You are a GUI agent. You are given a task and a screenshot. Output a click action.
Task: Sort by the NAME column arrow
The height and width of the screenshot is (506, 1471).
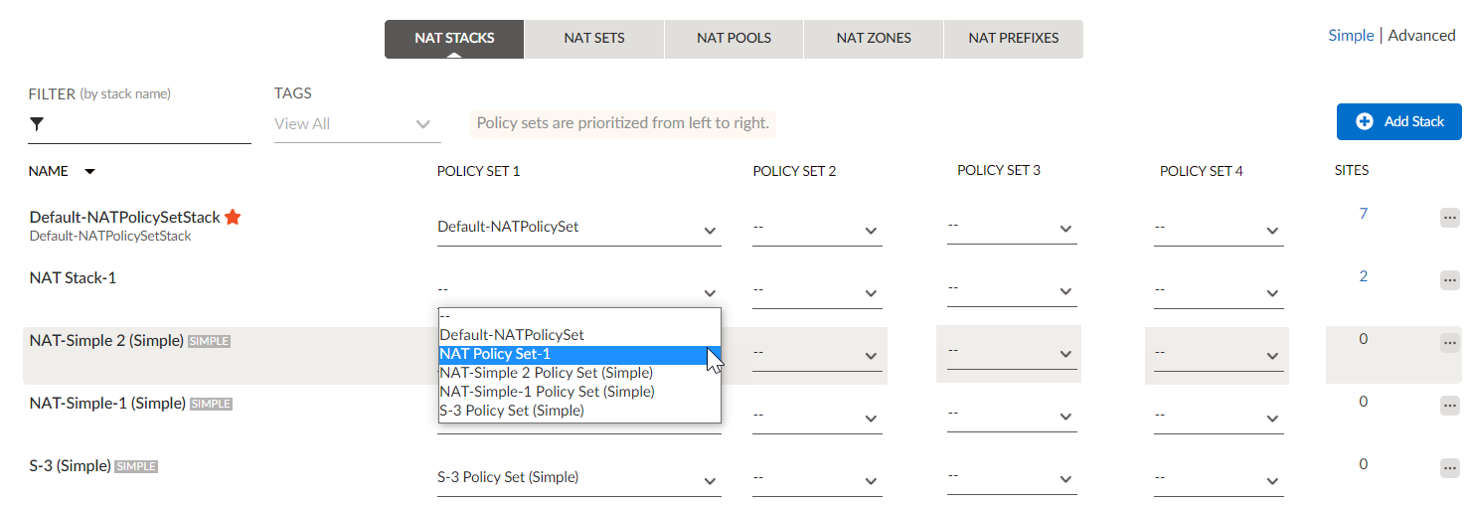click(x=90, y=171)
